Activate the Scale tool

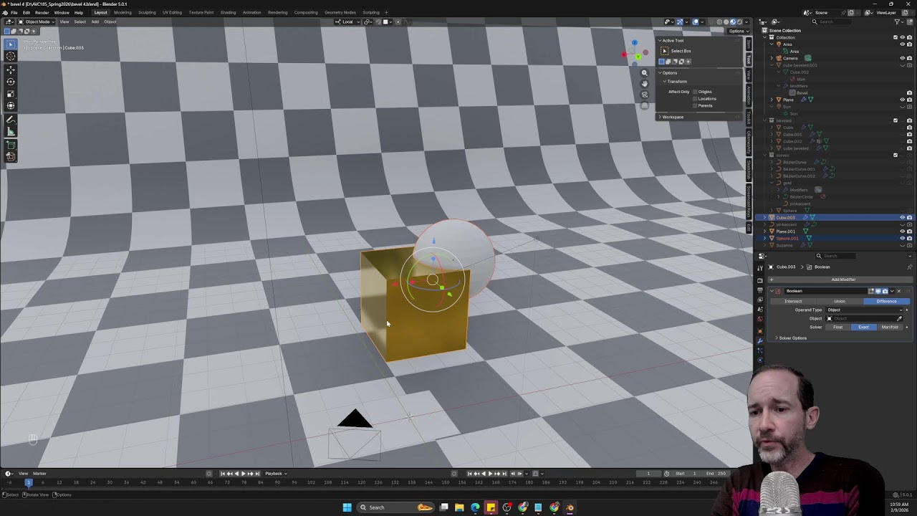[11, 94]
